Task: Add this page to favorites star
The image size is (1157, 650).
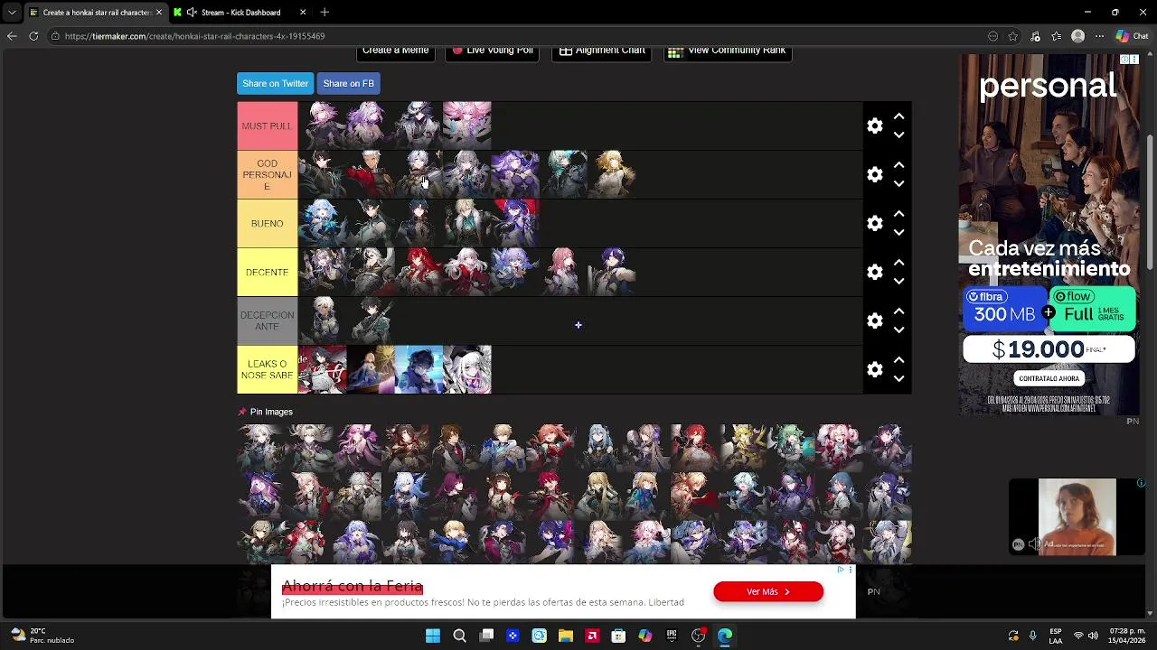Action: click(x=1013, y=36)
